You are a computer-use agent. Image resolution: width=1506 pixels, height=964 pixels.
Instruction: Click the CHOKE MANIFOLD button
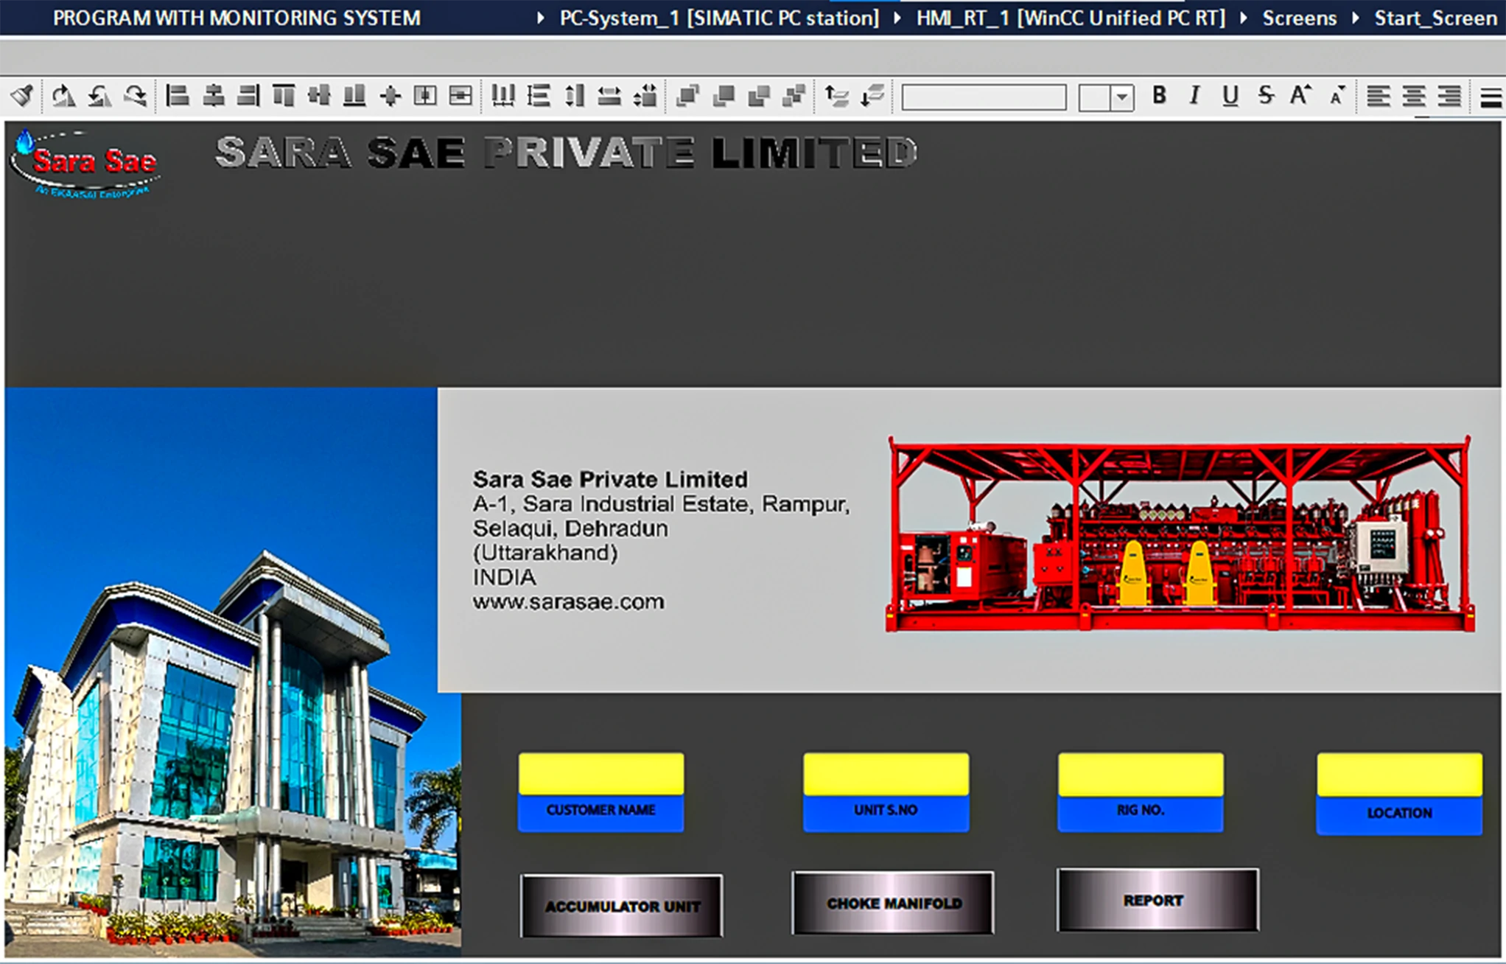tap(893, 903)
